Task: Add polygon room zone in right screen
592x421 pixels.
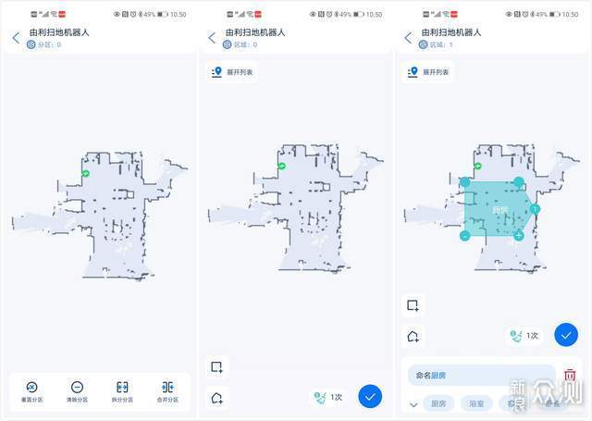Action: click(x=413, y=336)
